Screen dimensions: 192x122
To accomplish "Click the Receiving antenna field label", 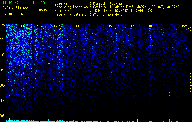I will point(70,14).
